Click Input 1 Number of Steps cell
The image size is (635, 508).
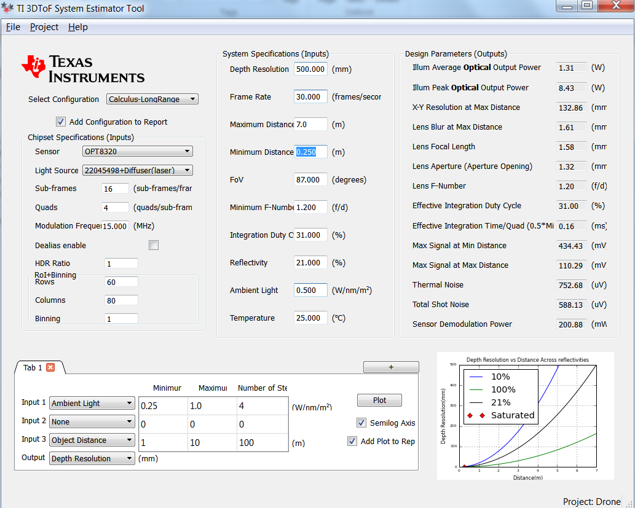(x=262, y=406)
